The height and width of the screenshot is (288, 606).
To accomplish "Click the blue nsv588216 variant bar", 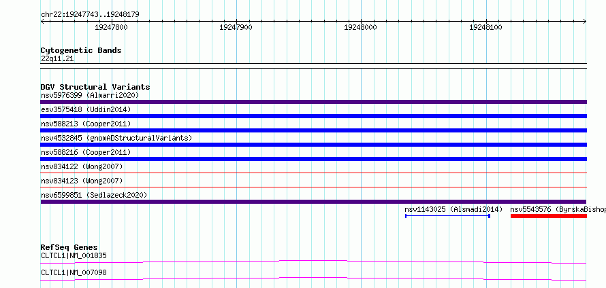I will pyautogui.click(x=313, y=159).
